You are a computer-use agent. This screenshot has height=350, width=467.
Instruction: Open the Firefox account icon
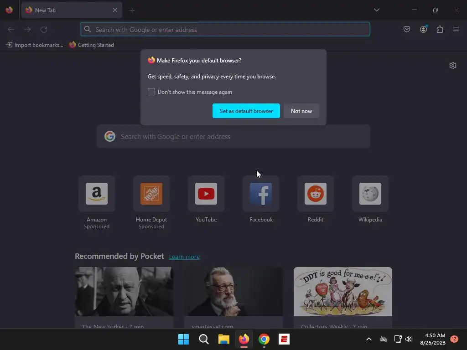(423, 29)
